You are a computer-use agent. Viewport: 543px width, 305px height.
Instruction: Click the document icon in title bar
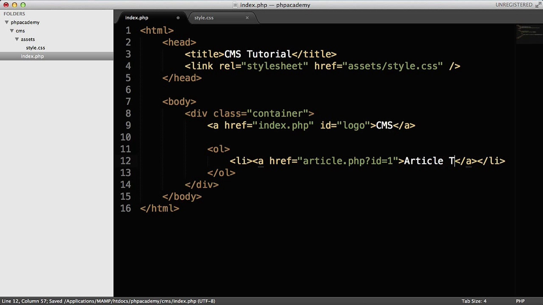pos(235,5)
